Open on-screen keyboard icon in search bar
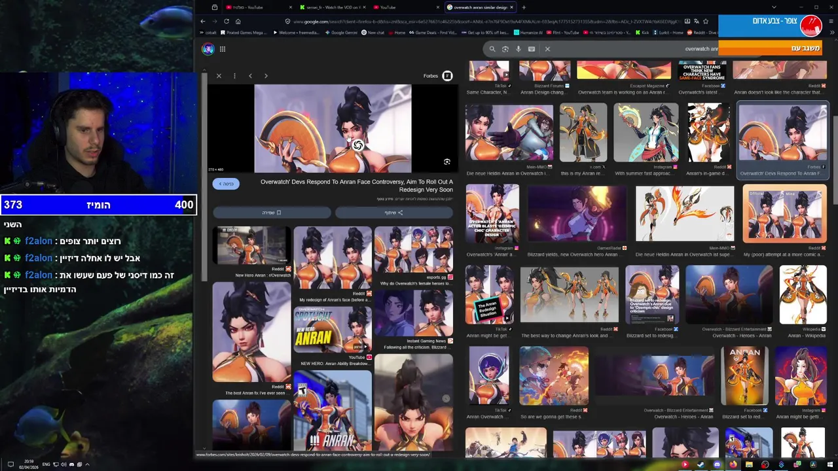Image resolution: width=838 pixels, height=471 pixels. pos(532,49)
